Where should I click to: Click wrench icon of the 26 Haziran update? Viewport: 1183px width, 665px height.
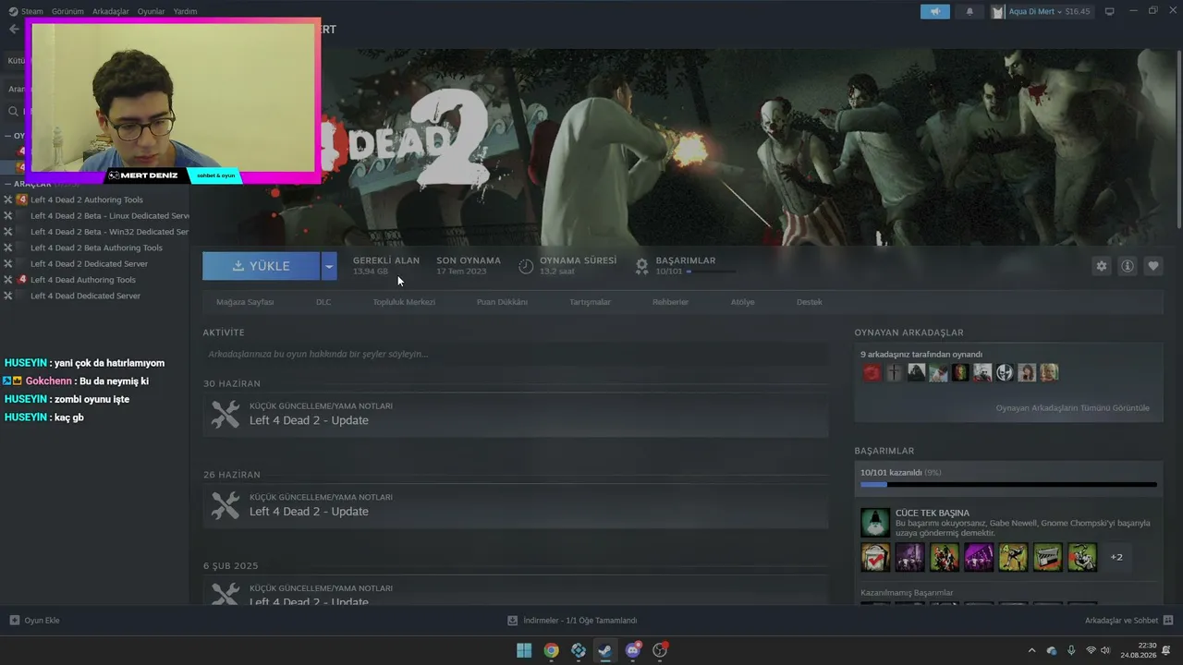tap(225, 505)
